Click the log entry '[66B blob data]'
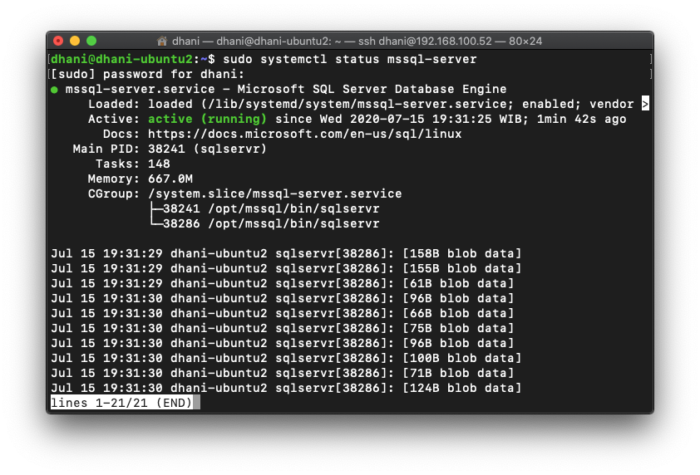 pos(458,313)
